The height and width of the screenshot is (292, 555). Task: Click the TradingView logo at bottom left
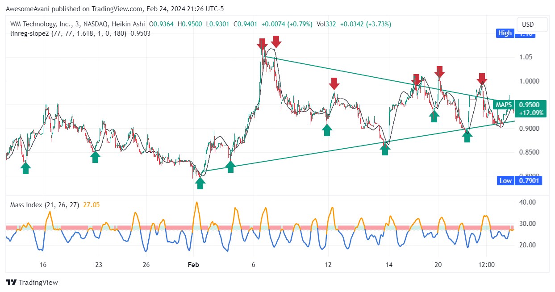coord(32,282)
